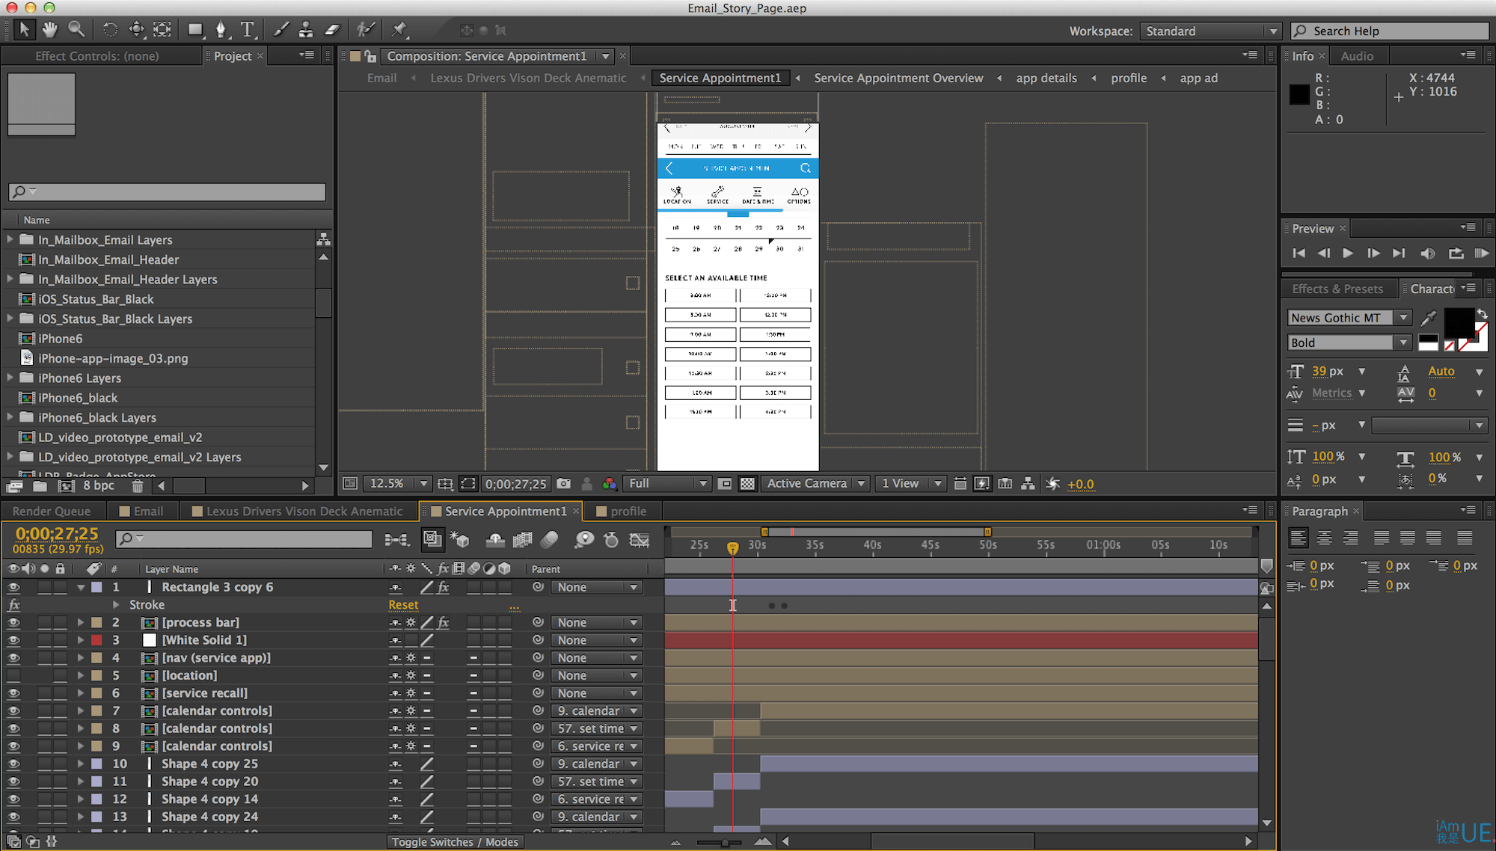The width and height of the screenshot is (1496, 851).
Task: Click the Reset link for Stroke
Action: (403, 605)
